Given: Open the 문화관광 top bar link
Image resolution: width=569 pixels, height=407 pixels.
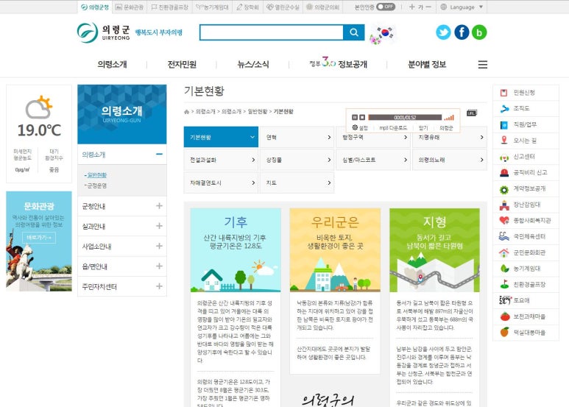Looking at the screenshot, I should pyautogui.click(x=130, y=7).
